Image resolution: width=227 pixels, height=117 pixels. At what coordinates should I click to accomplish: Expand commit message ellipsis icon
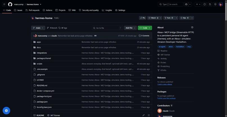point(95,36)
